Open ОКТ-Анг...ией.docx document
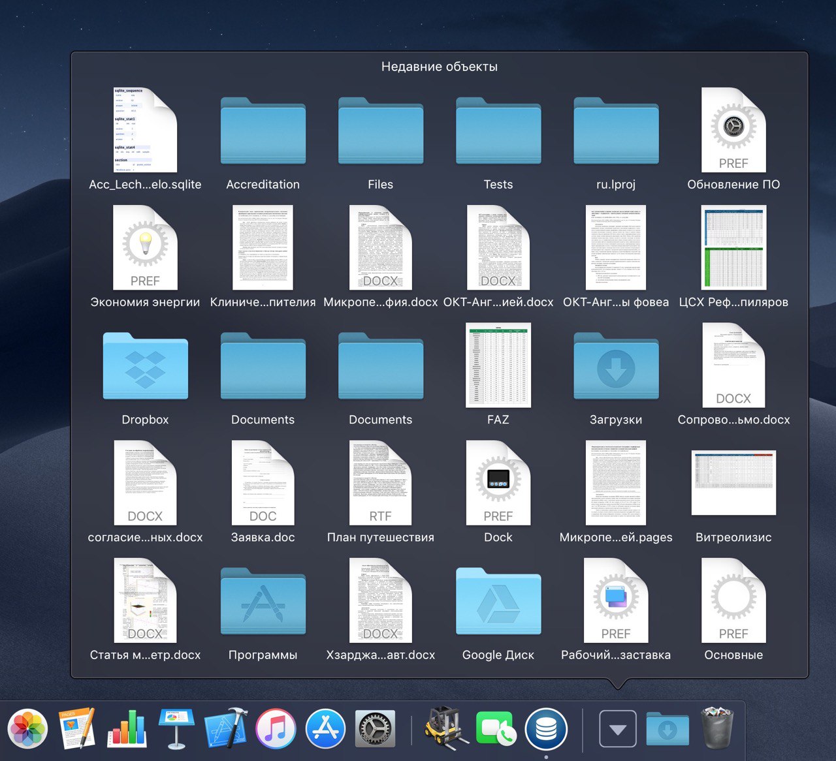This screenshot has height=761, width=836. 498,247
